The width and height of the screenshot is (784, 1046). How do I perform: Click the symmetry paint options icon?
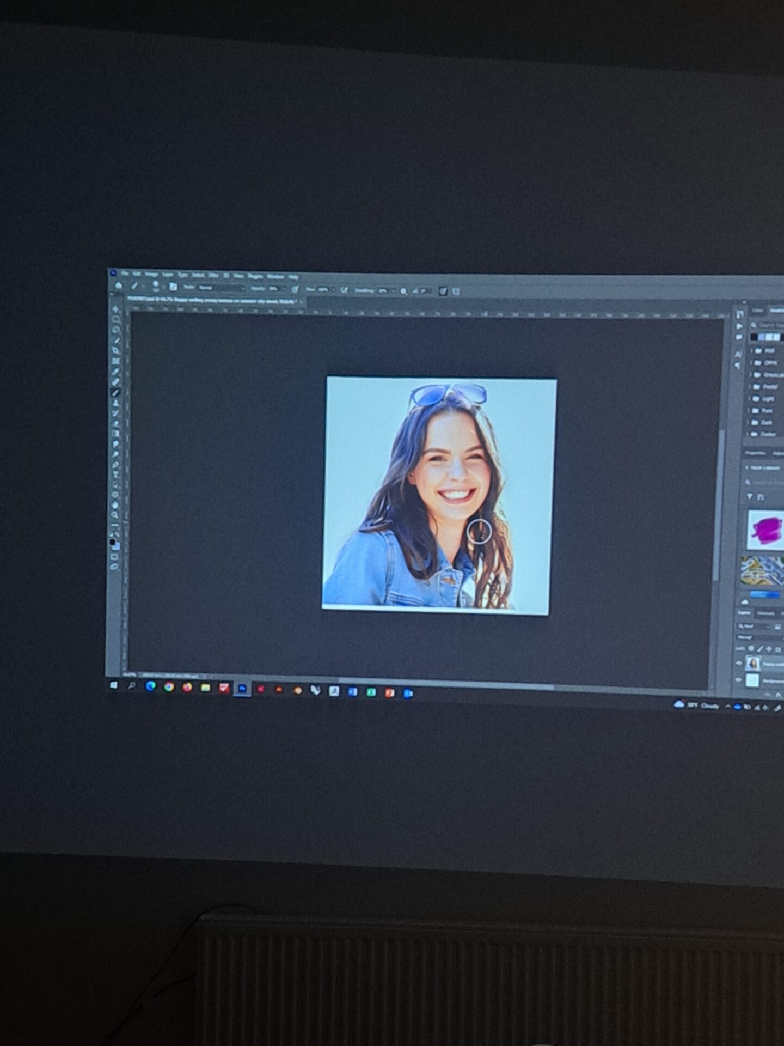[x=456, y=291]
